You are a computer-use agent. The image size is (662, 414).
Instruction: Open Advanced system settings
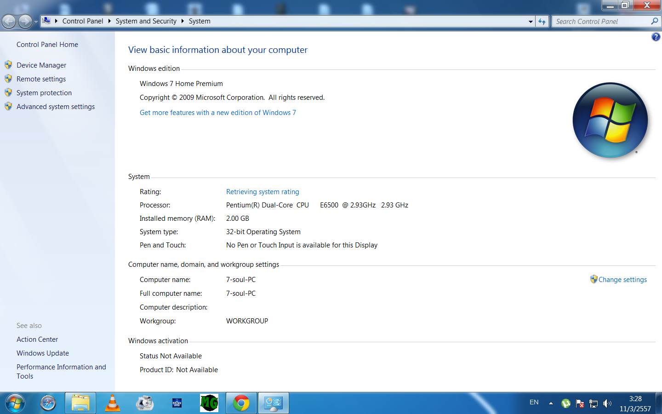pyautogui.click(x=56, y=107)
